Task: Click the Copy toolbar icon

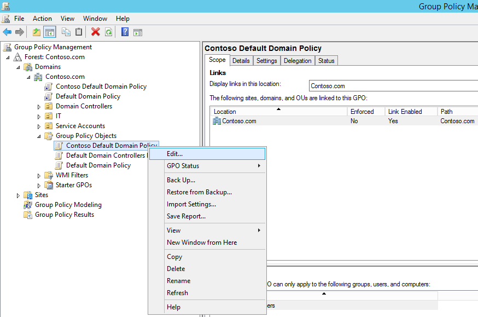Action: 66,32
